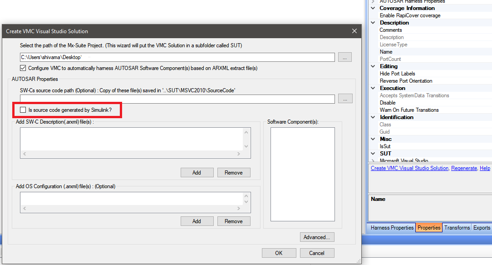Click the Regenerate link

tap(464, 168)
